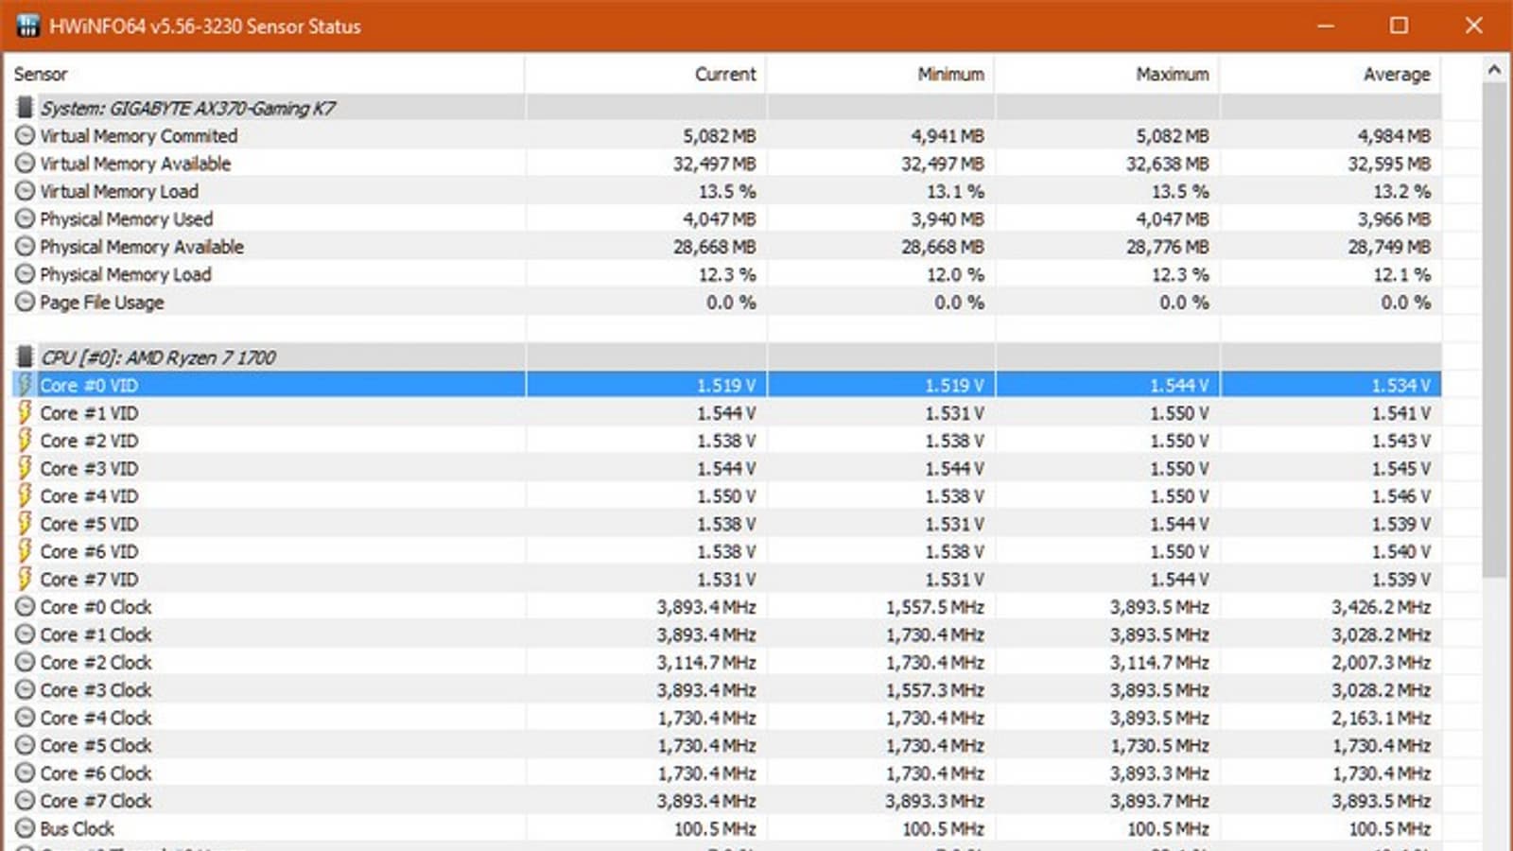Click the Minimum column header

tap(950, 74)
